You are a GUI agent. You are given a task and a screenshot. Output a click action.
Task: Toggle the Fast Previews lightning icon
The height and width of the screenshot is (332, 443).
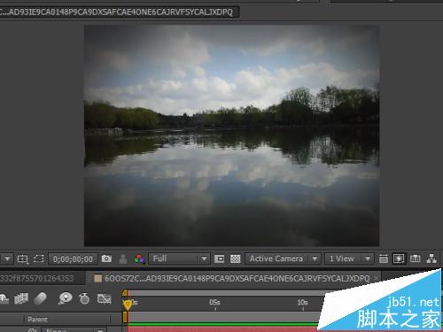point(399,259)
